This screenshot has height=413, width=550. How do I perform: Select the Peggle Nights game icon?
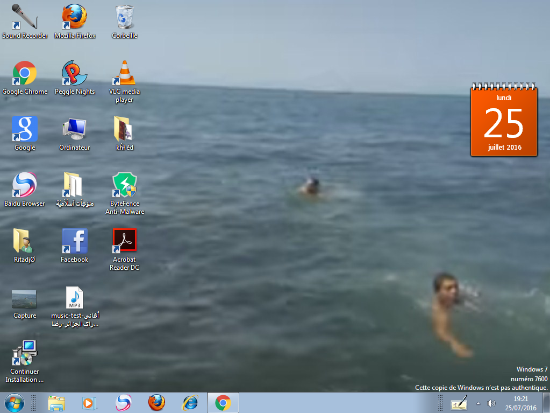[75, 73]
